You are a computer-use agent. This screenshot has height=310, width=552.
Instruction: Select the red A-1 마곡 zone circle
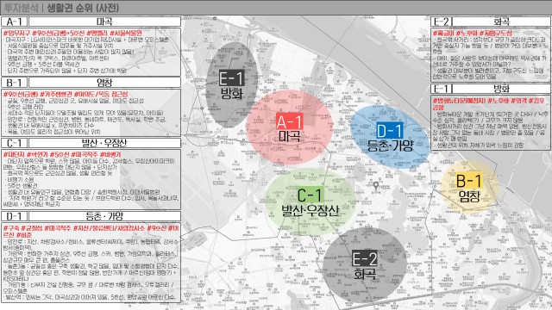click(290, 127)
